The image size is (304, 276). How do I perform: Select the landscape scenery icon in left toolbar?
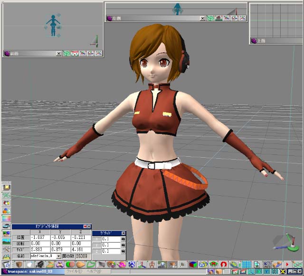coord(7,241)
